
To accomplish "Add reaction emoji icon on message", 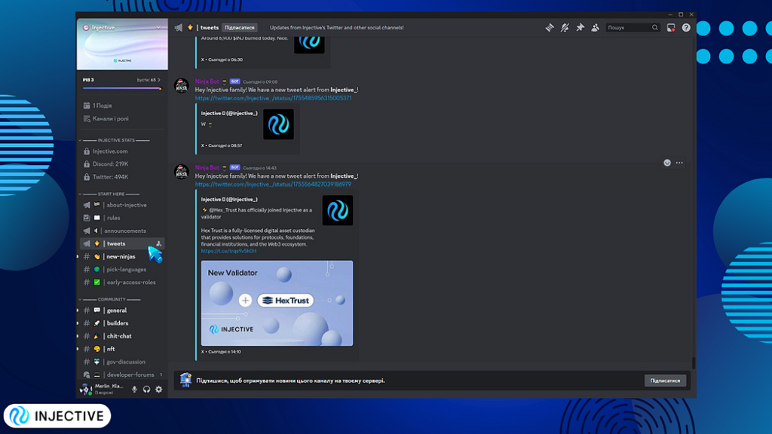I will point(667,163).
